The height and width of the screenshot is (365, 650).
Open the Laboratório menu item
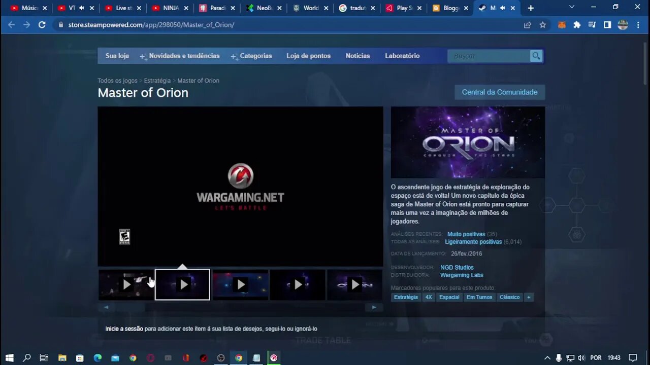click(402, 56)
